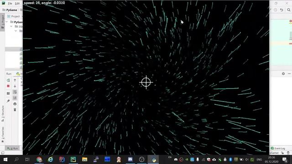Toggle tool window bars icon at bottom-left corner

(3, 153)
